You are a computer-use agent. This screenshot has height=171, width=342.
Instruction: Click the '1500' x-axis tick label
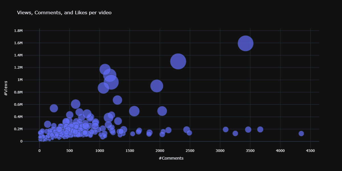pos(130,150)
